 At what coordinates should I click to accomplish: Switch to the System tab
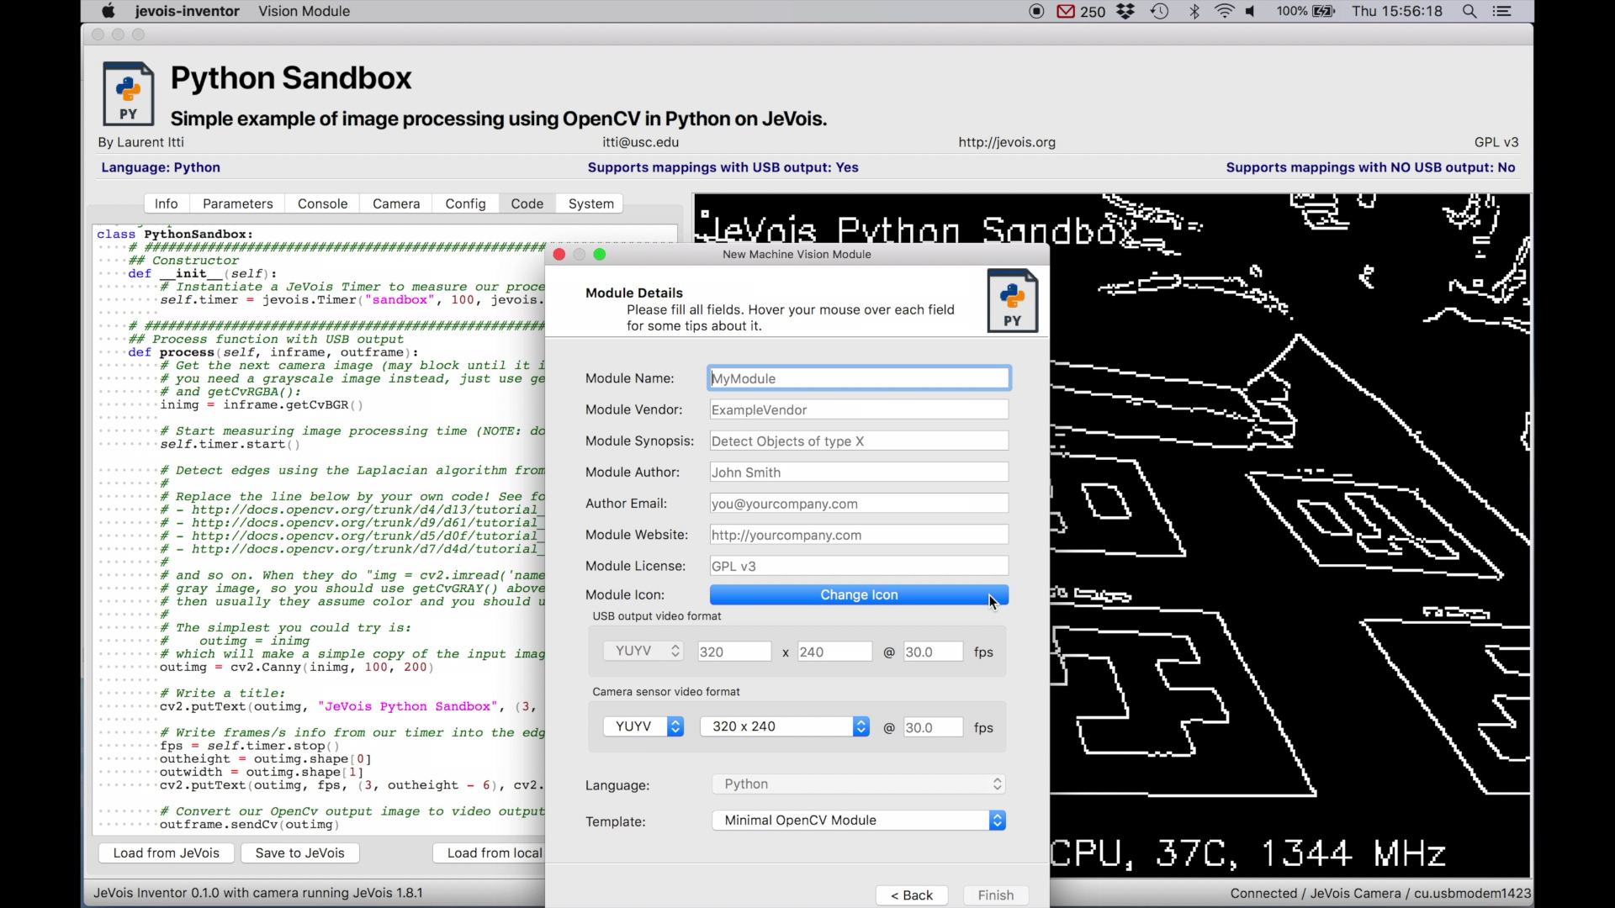click(x=590, y=203)
